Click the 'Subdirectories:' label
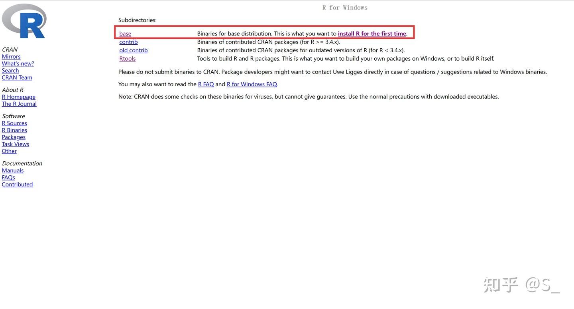 (138, 20)
